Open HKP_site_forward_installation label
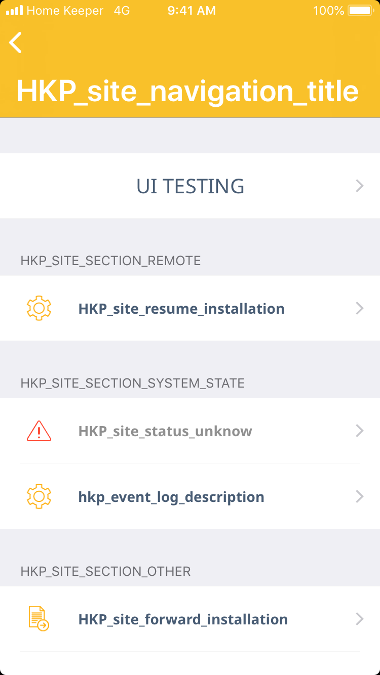 183,619
